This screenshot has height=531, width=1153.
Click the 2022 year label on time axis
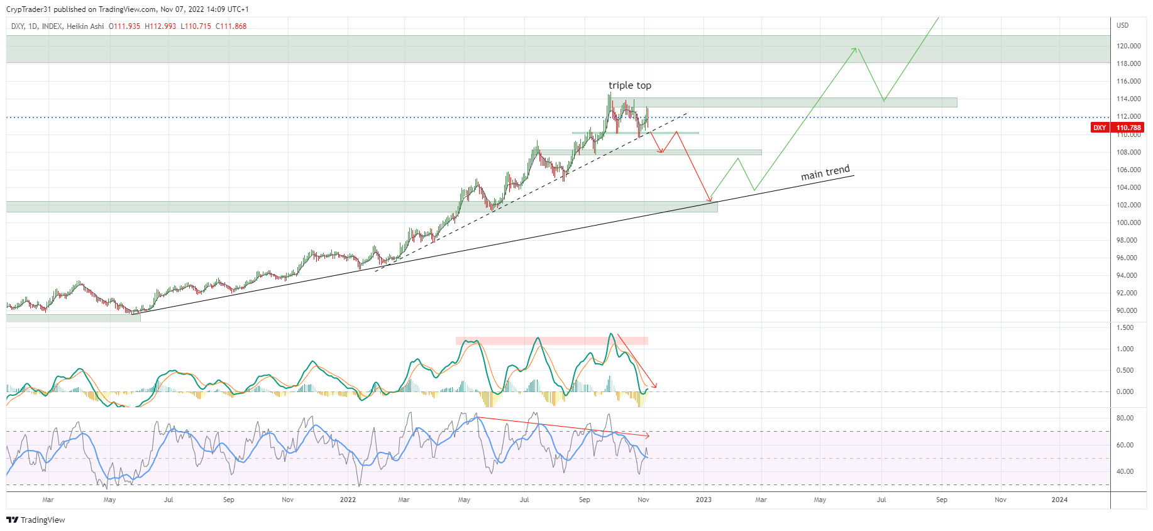click(x=348, y=500)
